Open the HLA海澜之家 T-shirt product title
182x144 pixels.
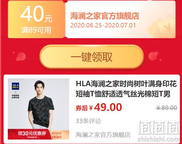(x=126, y=89)
